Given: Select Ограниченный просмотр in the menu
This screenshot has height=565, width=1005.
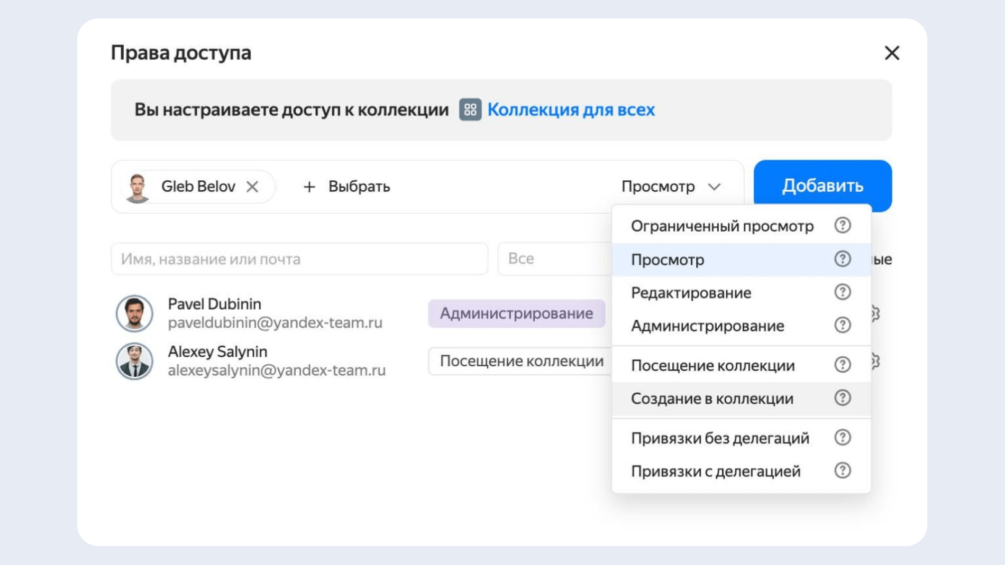Looking at the screenshot, I should pyautogui.click(x=741, y=226).
